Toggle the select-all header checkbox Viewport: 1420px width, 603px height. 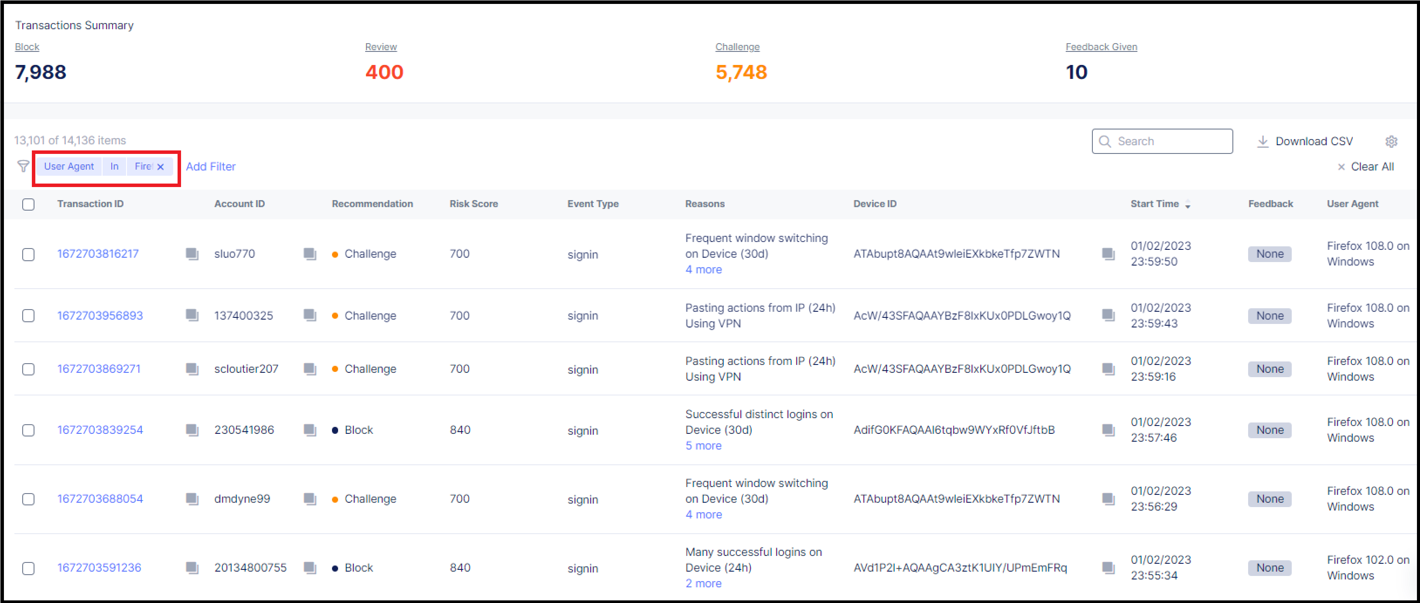(x=29, y=204)
